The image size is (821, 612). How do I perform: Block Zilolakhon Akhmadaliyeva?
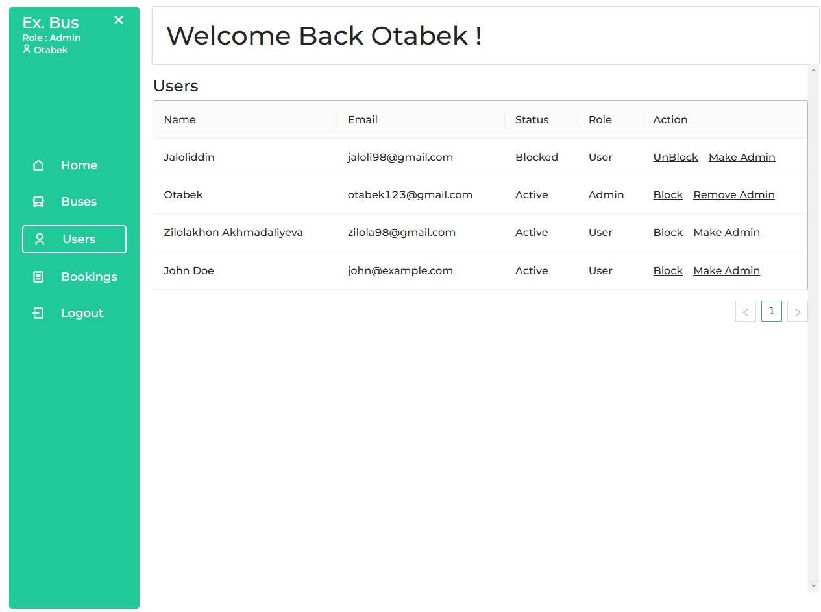coord(668,233)
